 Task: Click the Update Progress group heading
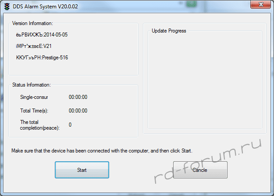pyautogui.click(x=169, y=31)
